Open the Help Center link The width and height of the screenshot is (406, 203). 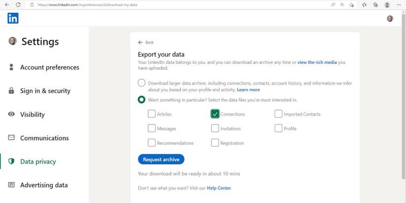[x=219, y=188]
